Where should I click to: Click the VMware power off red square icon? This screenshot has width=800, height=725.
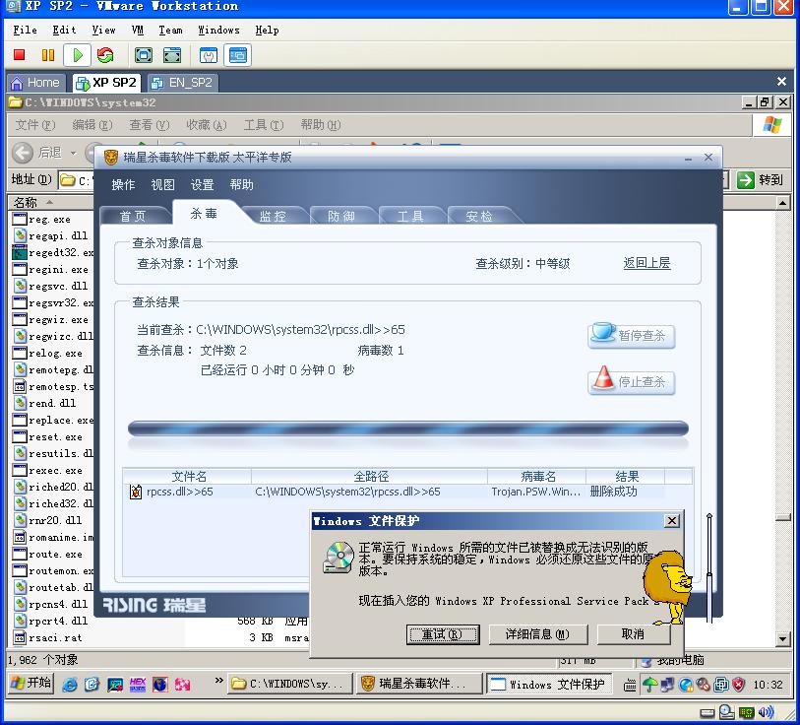tap(20, 54)
